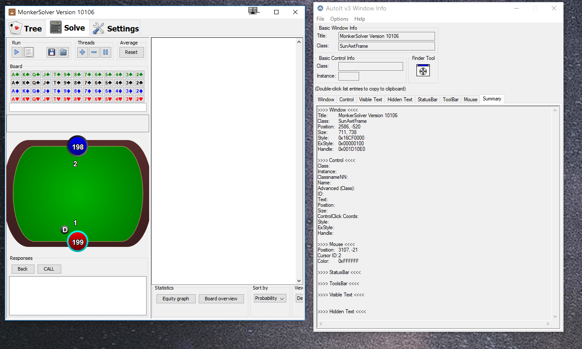Click the Basic Control Info Class field
Screen dimensions: 582x349
(x=371, y=66)
